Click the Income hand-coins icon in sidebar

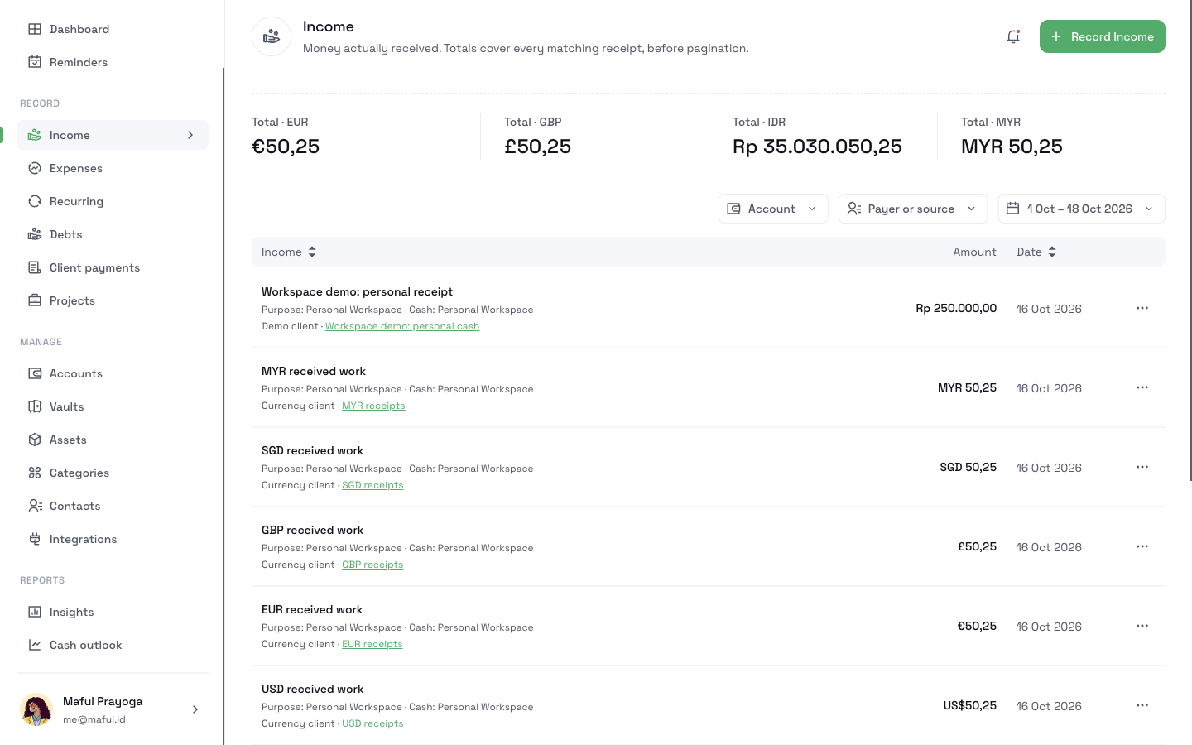tap(35, 135)
